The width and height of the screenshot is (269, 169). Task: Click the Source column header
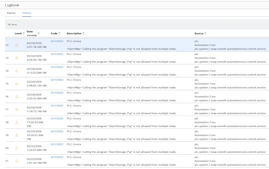coord(199,33)
